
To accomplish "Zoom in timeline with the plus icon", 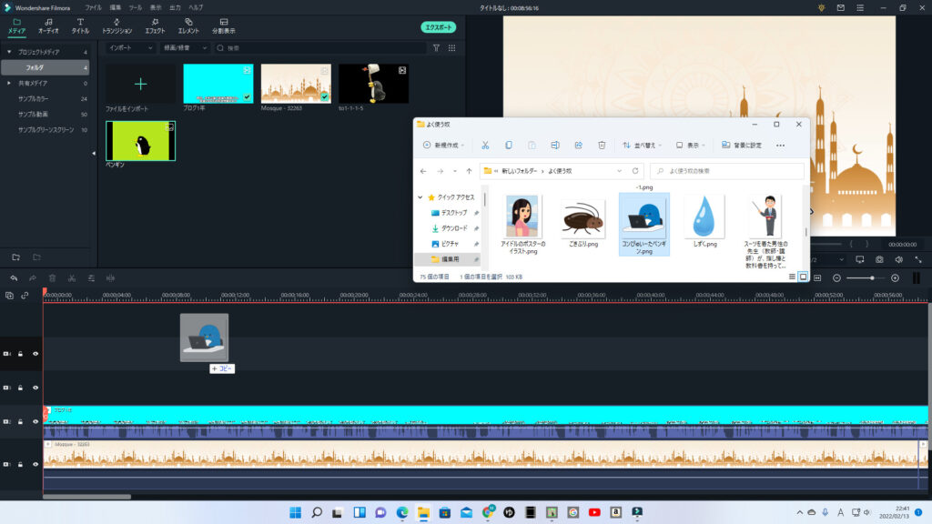I will [x=896, y=278].
